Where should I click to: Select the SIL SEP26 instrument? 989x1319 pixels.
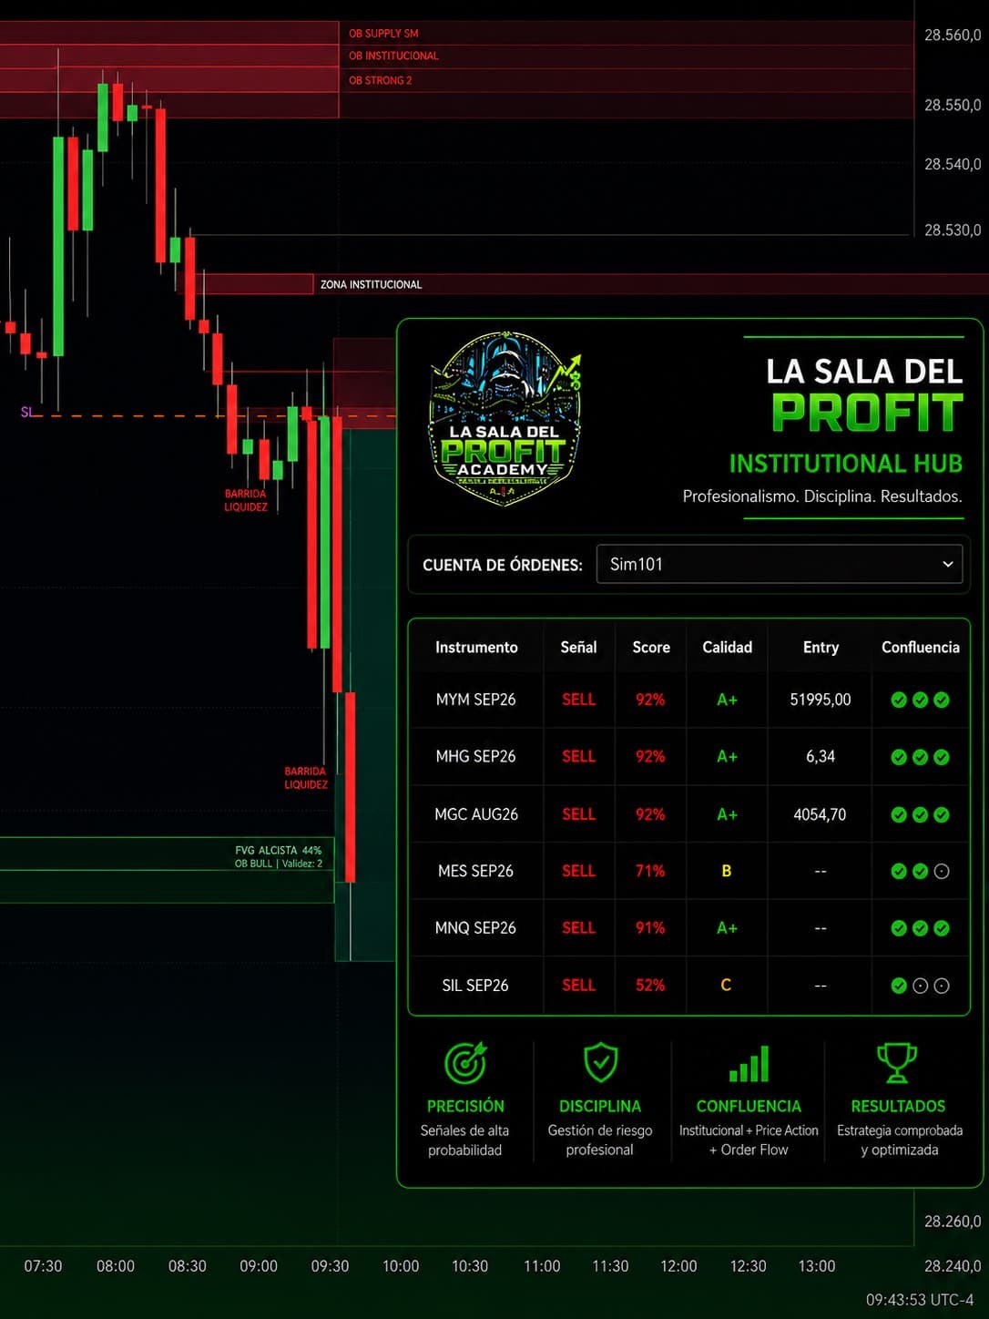point(475,985)
